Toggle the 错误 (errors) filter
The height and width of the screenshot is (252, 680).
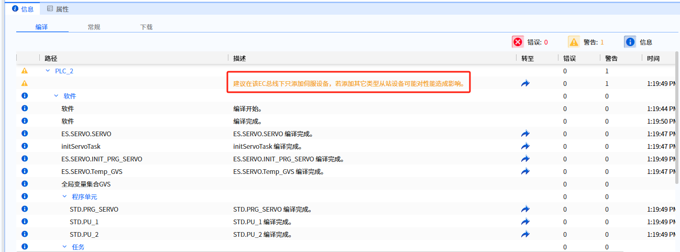(530, 42)
